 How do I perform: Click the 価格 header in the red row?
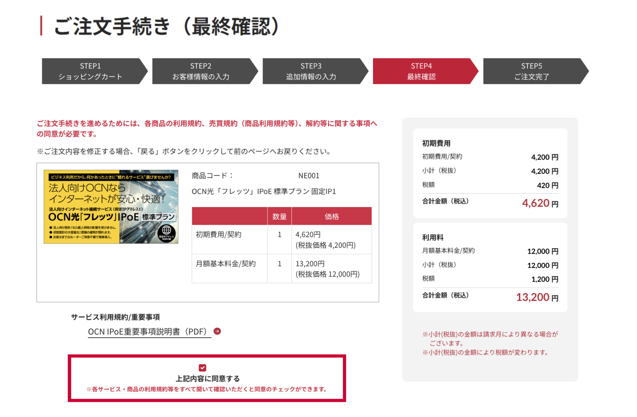click(x=332, y=216)
